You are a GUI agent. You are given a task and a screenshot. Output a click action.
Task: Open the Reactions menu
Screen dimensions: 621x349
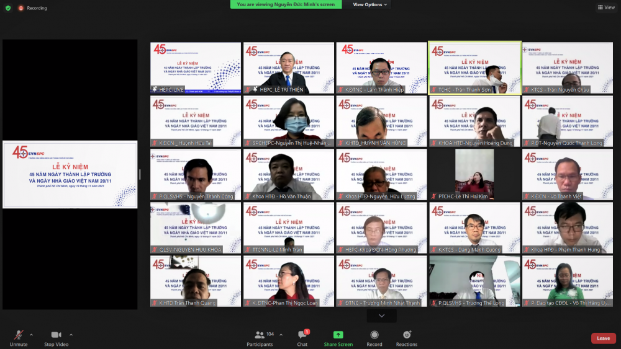[x=407, y=338]
